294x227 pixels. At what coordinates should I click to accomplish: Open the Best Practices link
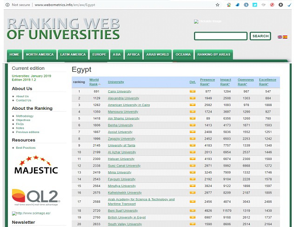click(26, 148)
